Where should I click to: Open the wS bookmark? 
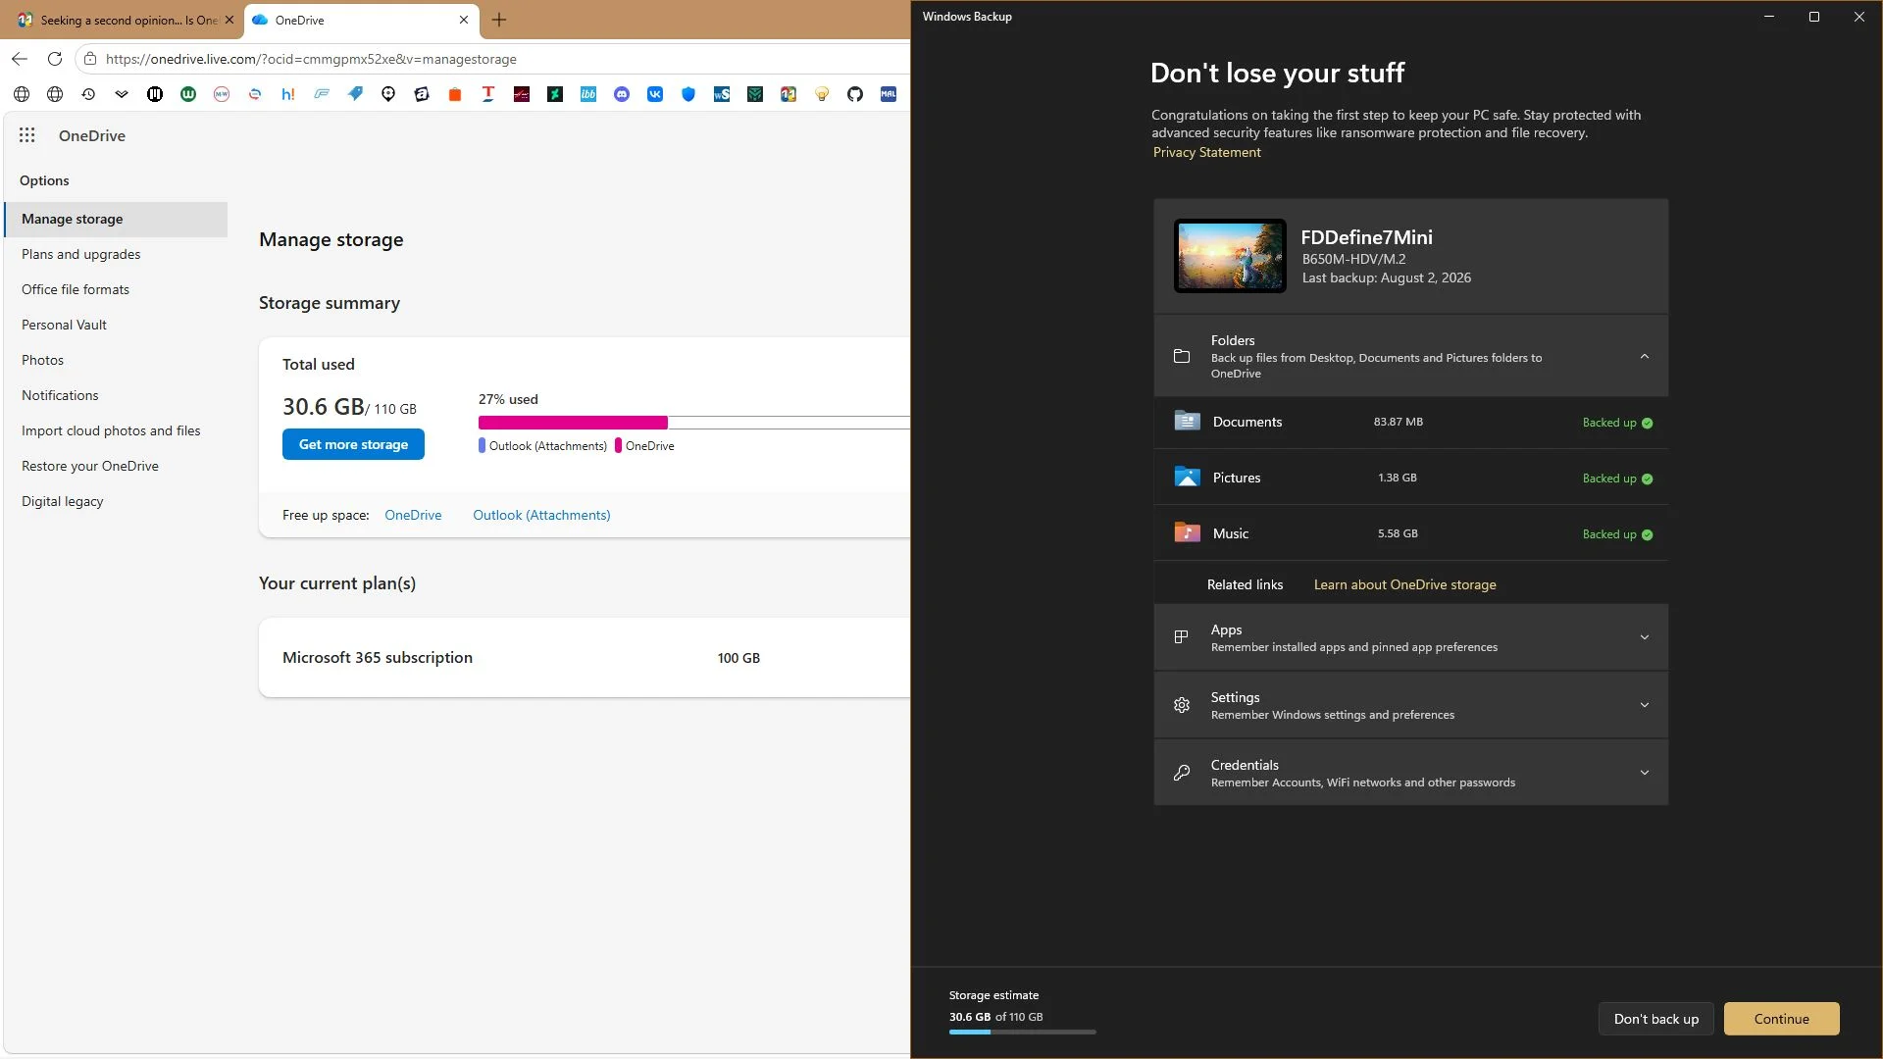point(722,94)
